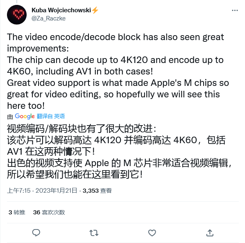The image size is (245, 243).
Task: Click the 翻译自 英语 translation link
Action: pos(51,116)
